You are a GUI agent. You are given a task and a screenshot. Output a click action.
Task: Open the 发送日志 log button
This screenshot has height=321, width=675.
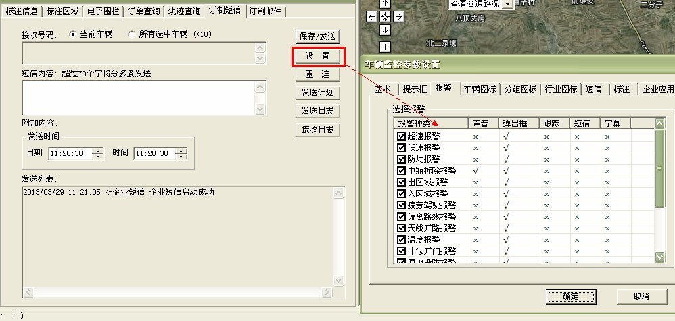pyautogui.click(x=317, y=111)
